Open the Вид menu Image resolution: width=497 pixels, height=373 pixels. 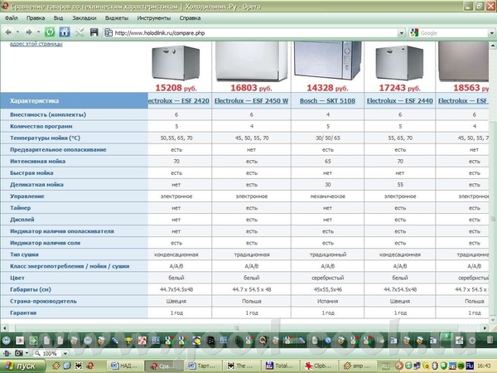58,18
